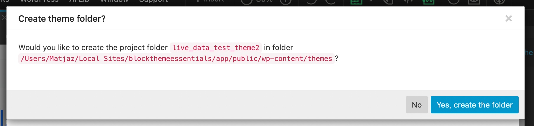The image size is (534, 126).
Task: Click the live_data_test_theme2 folder name
Action: coord(216,47)
